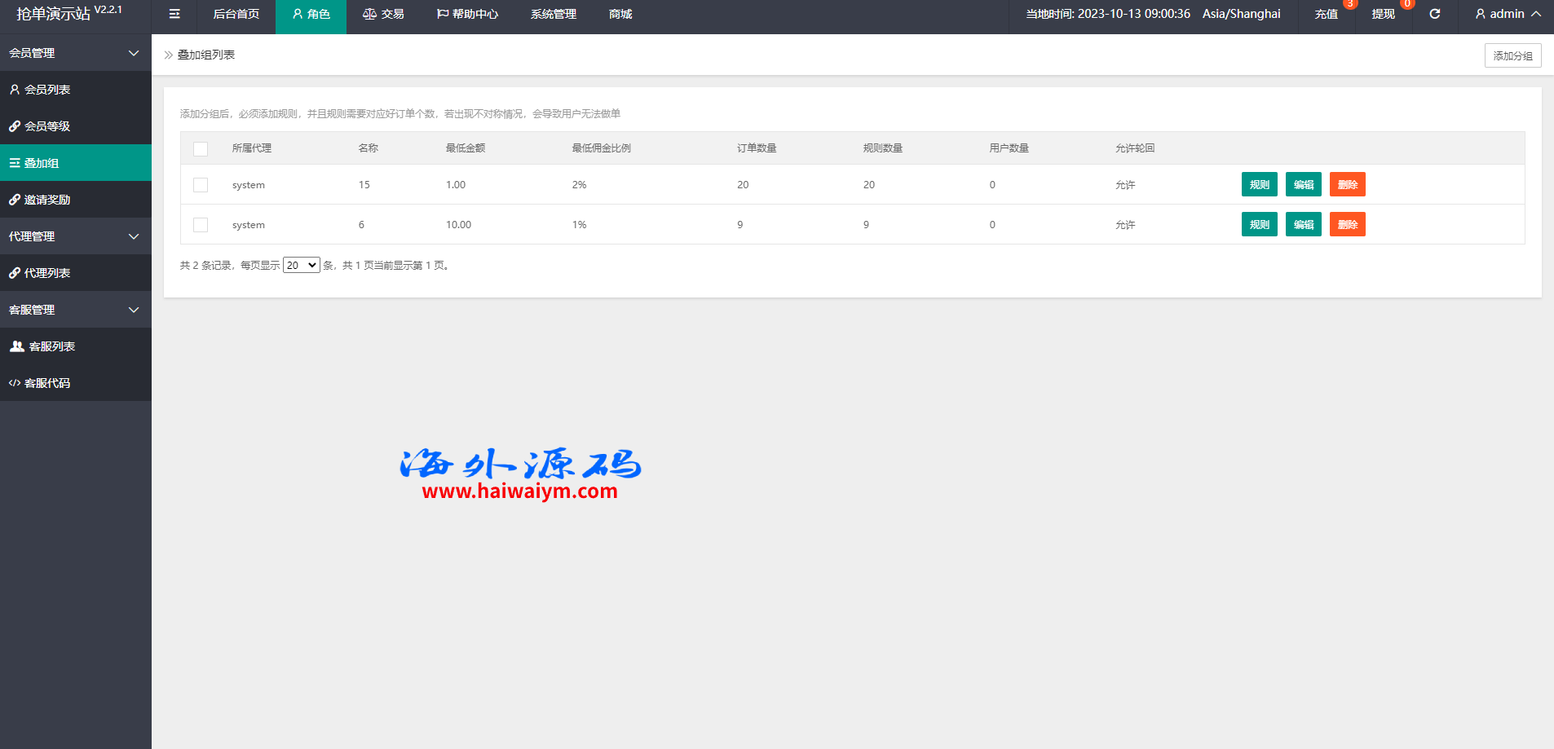Expand the admin user menu
The image size is (1554, 749).
(1508, 14)
